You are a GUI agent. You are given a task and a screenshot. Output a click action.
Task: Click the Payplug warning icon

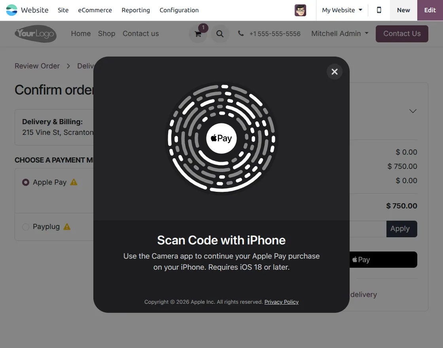point(66,227)
